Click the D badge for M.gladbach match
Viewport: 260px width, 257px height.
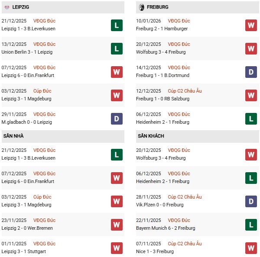(x=117, y=119)
